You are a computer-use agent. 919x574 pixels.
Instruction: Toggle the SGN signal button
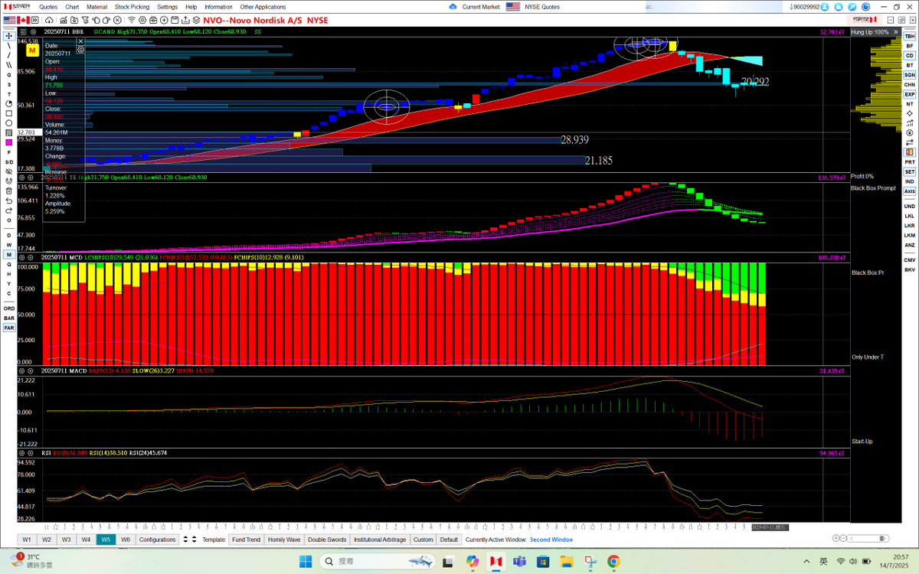(x=910, y=75)
